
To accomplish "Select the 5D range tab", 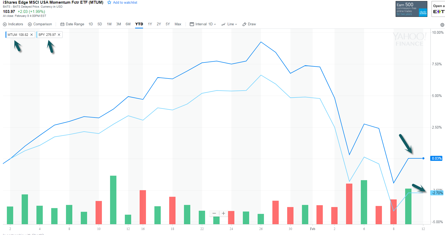I will pos(100,24).
